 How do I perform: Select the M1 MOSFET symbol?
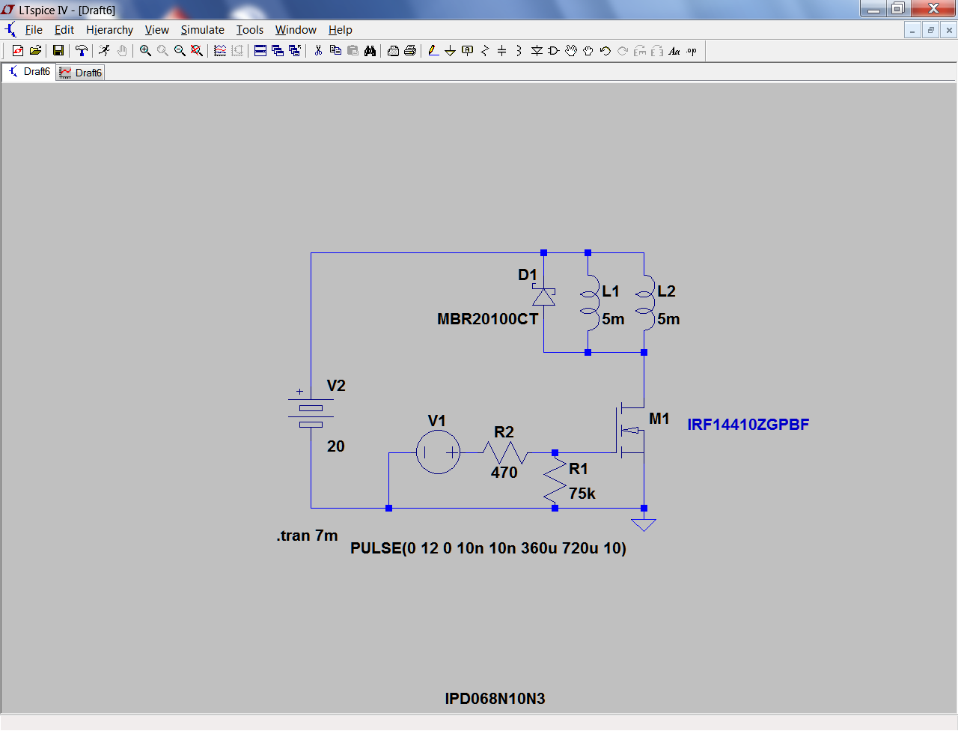(630, 431)
